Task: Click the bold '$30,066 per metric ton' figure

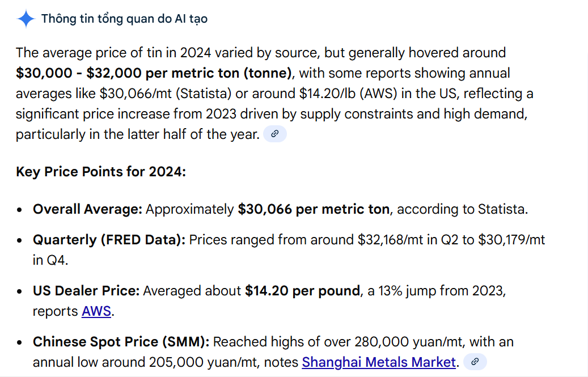Action: click(x=314, y=209)
